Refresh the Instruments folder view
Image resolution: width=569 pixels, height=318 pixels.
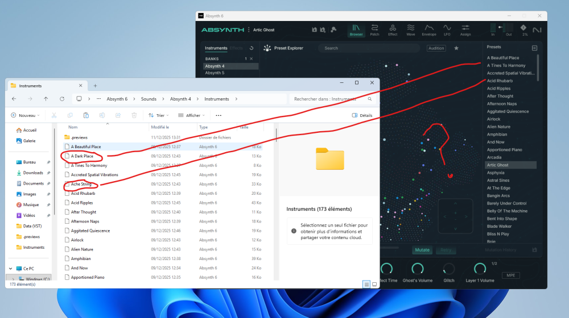(62, 99)
